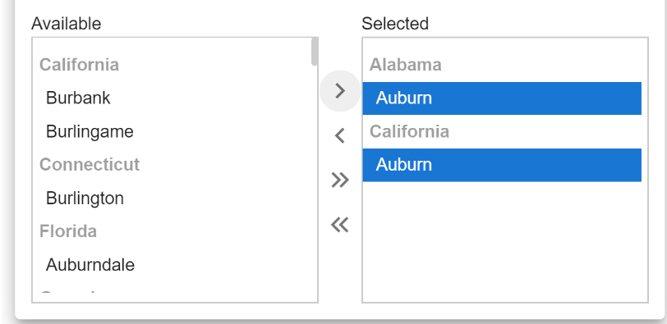Click the California group header in Selected
Screen dimensions: 667x324
pos(409,131)
